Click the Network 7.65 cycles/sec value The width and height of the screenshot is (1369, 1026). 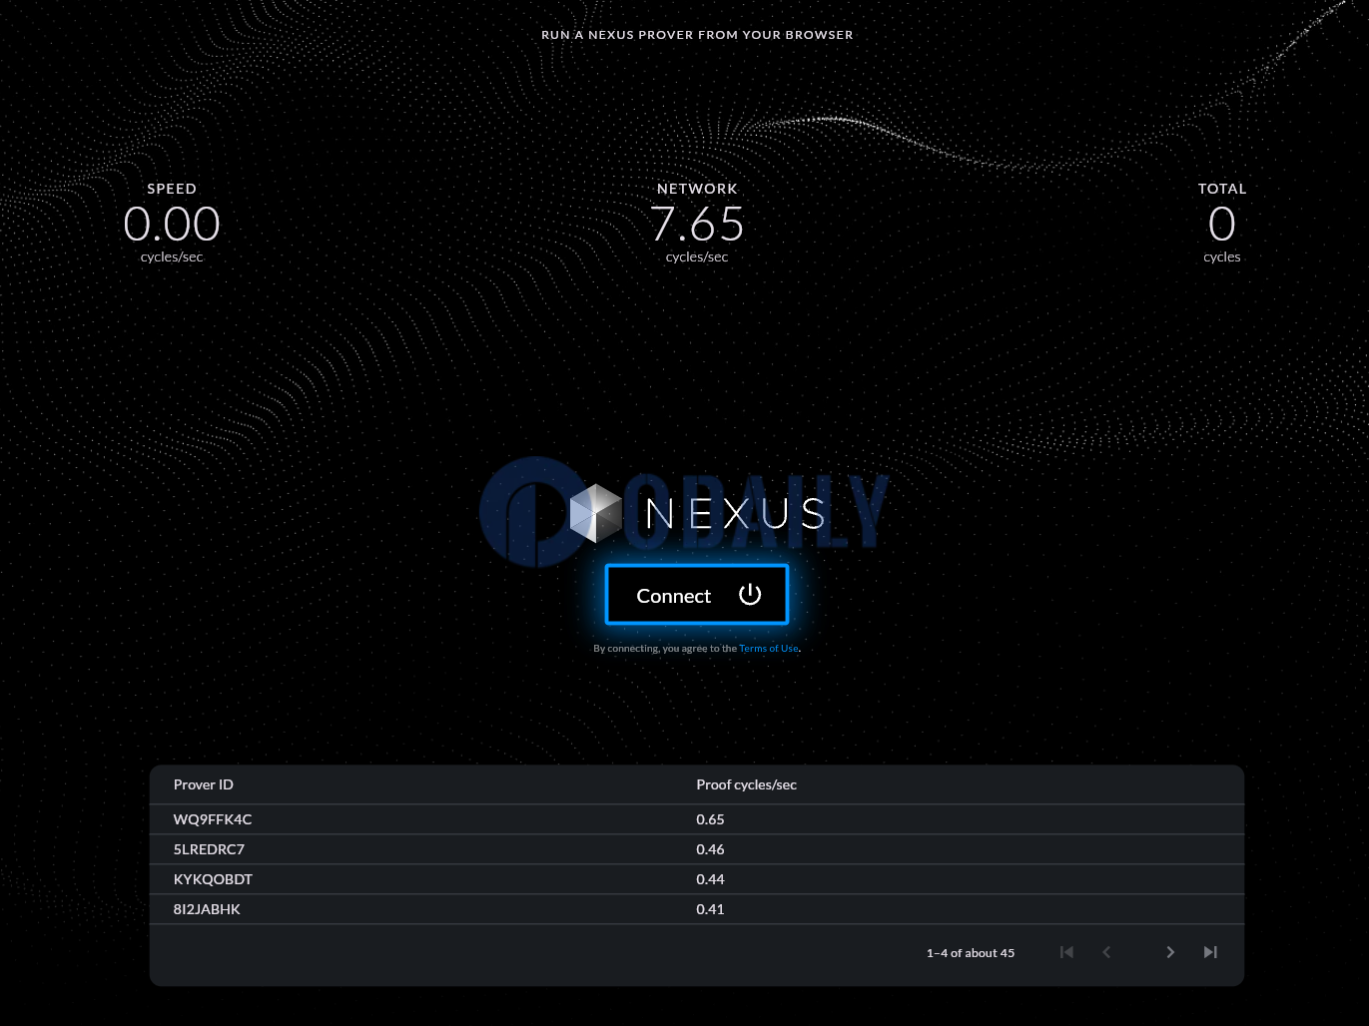(x=697, y=225)
